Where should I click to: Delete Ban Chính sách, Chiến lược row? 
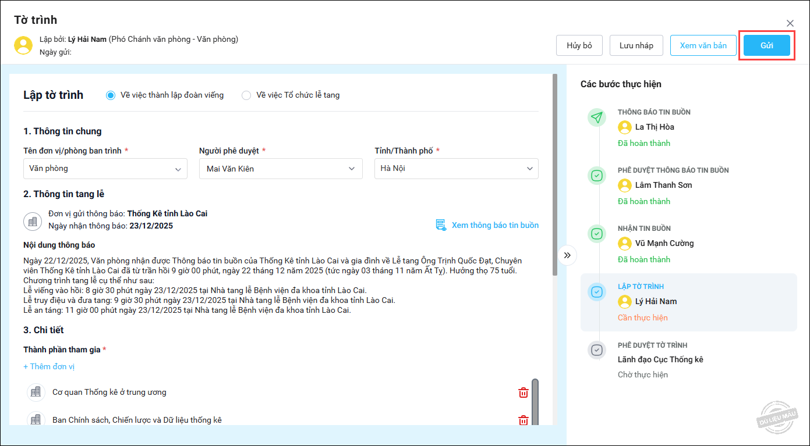(x=523, y=420)
